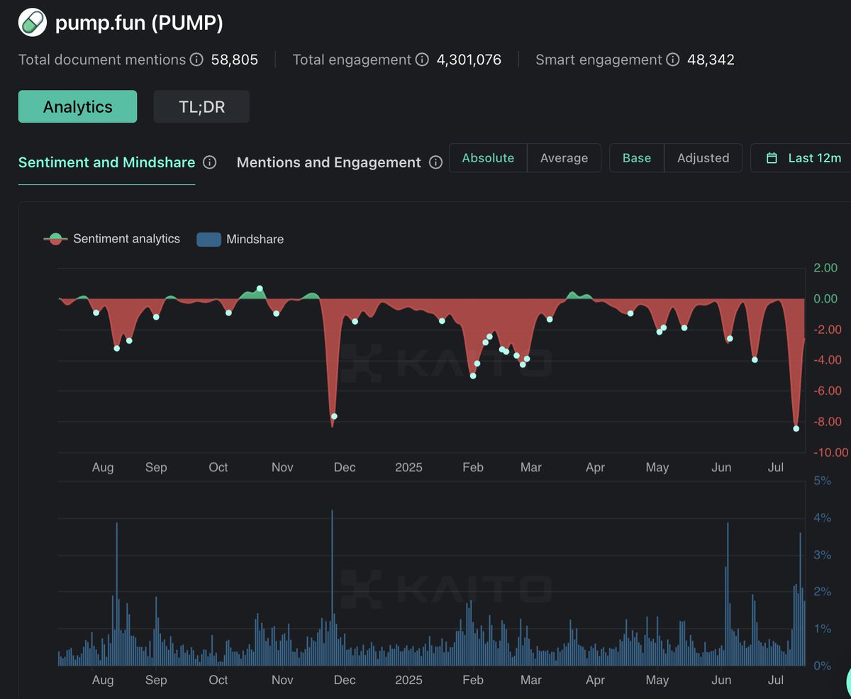Screen dimensions: 851x699
Task: Click the calendar icon in Last 12m
Action: pyautogui.click(x=772, y=158)
